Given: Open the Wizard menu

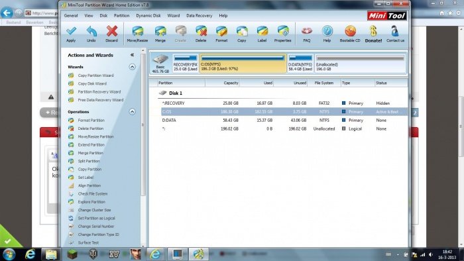Looking at the screenshot, I should coord(174,16).
